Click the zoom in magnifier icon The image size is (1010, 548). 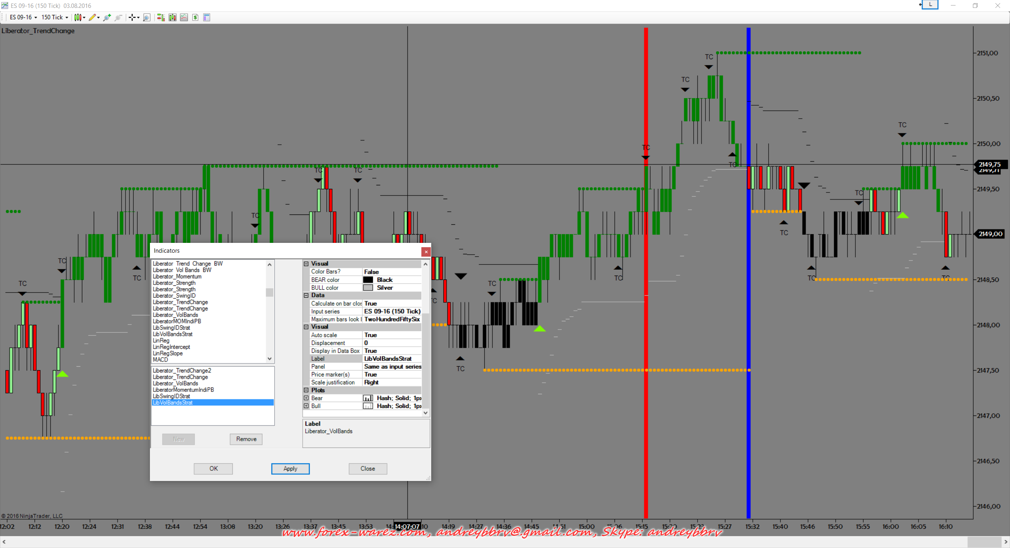click(107, 17)
